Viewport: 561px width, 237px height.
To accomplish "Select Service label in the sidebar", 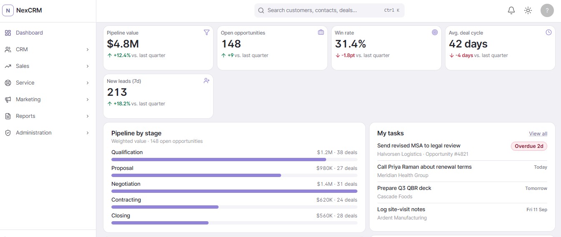I will [25, 83].
